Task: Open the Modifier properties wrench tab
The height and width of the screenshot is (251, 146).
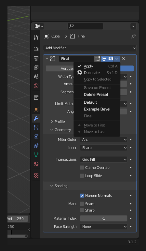Action: coord(36,118)
